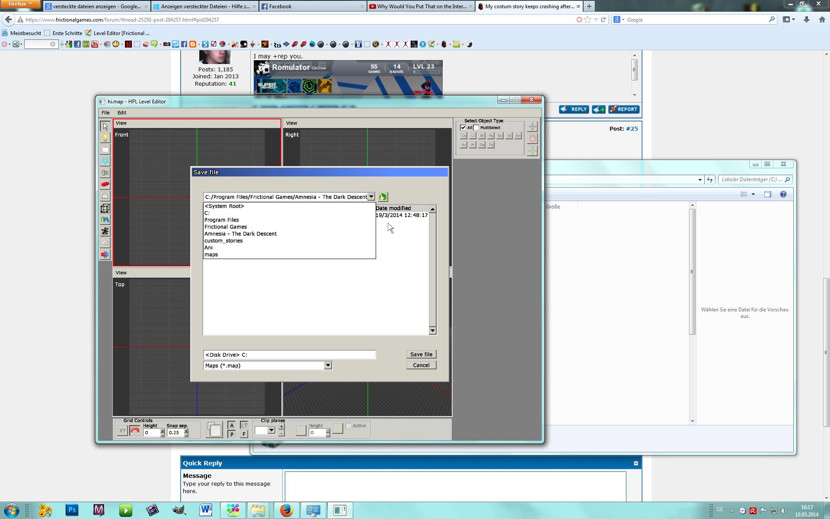Open Photoshop from the taskbar
This screenshot has height=519, width=830.
(72, 510)
